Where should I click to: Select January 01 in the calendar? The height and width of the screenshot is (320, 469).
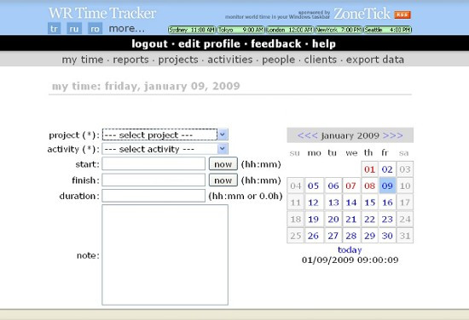[370, 169]
